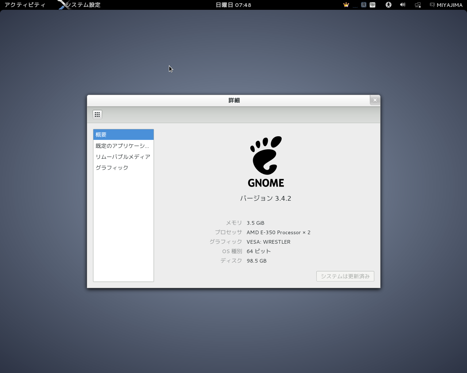Click the disconnected network icon

418,5
